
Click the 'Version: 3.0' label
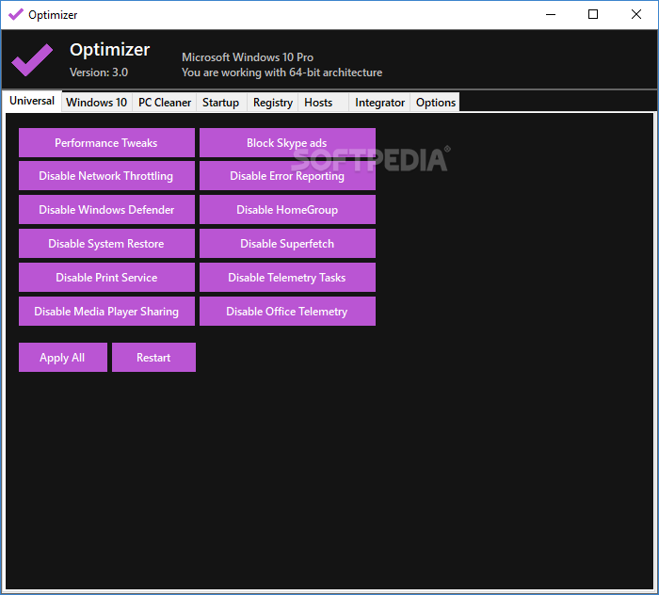(99, 72)
